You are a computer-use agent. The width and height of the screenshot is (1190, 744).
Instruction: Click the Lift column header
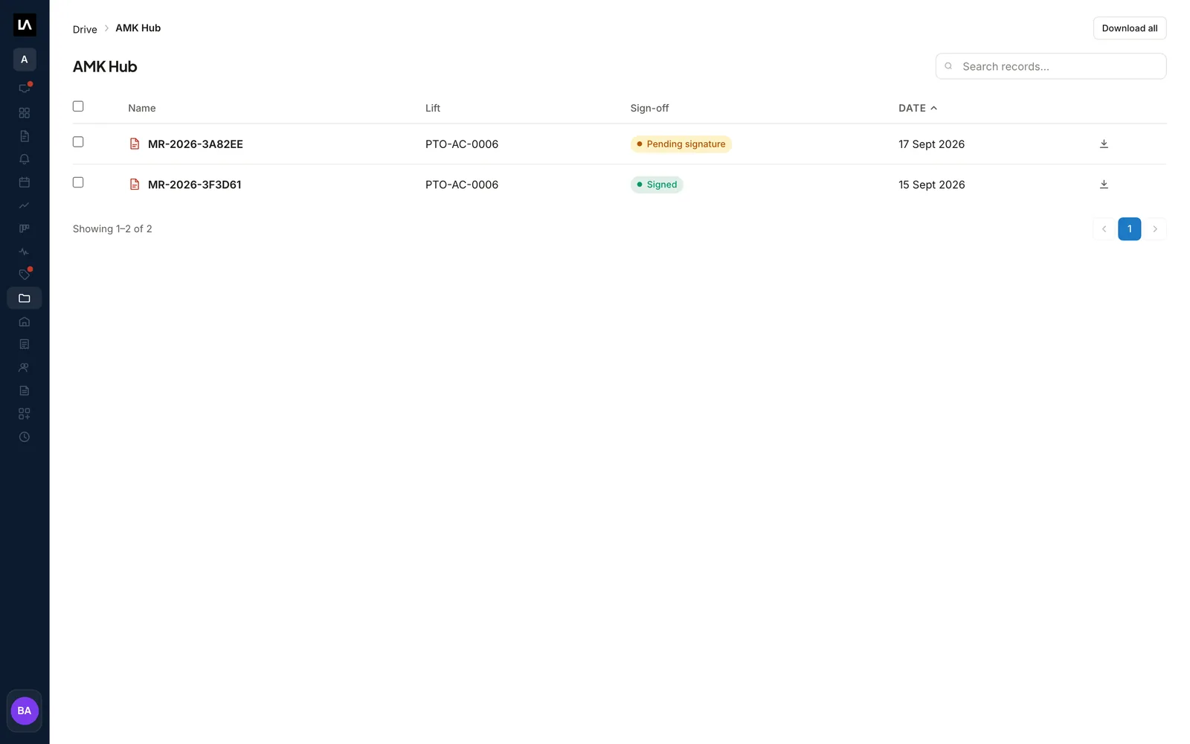coord(433,108)
